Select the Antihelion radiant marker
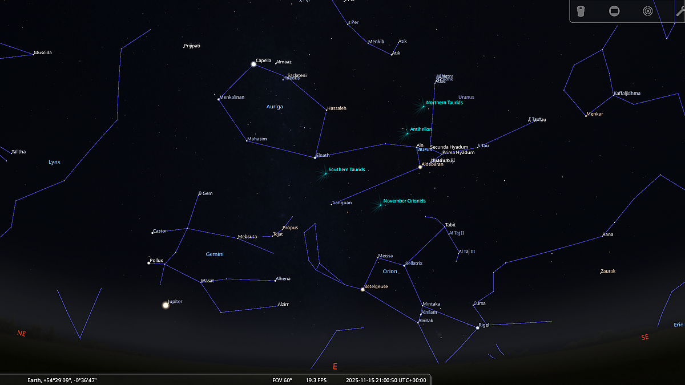This screenshot has width=685, height=385. (407, 133)
